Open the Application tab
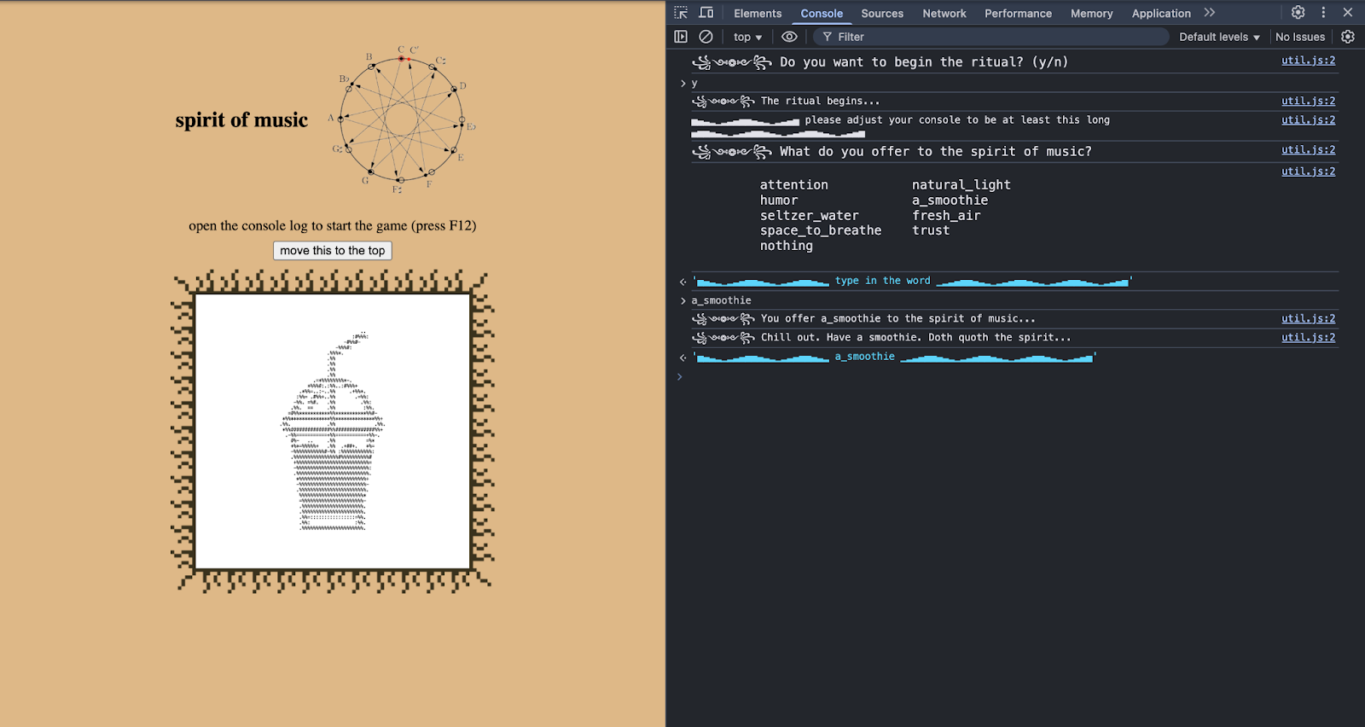 [x=1161, y=13]
